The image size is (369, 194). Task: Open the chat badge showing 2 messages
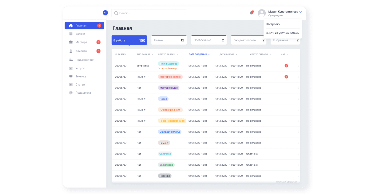[286, 66]
